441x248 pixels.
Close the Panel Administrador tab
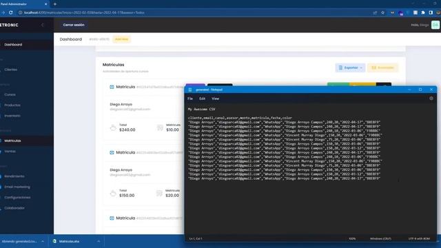(x=46, y=4)
